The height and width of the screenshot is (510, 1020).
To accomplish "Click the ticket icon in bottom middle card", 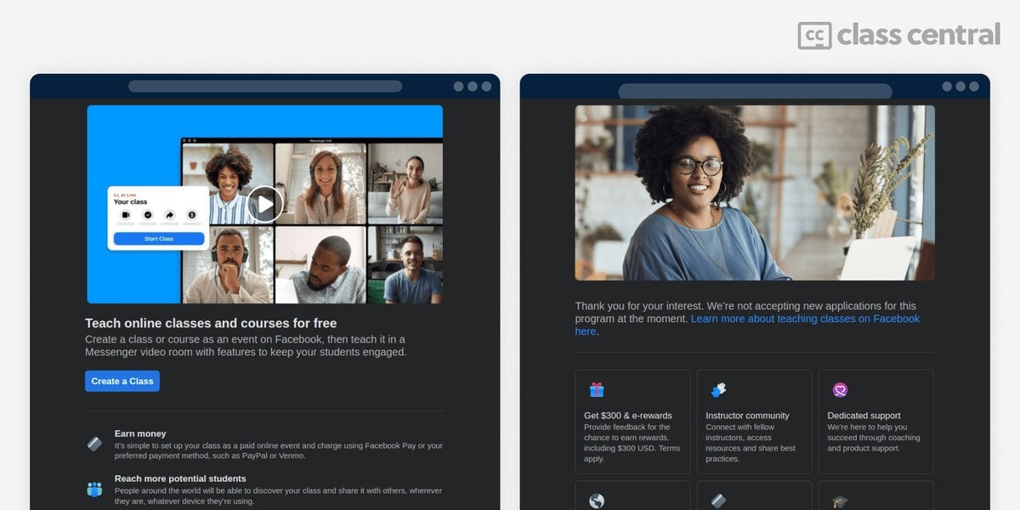I will coord(718,501).
